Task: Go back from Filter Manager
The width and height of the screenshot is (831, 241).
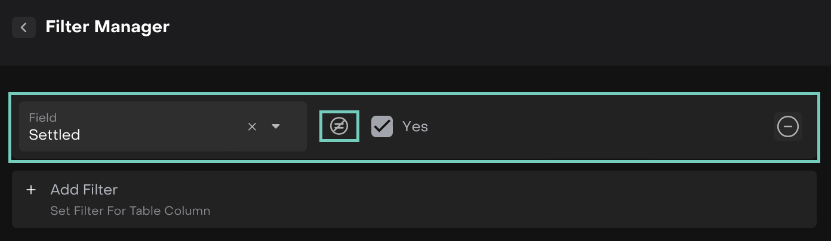Action: 24,27
